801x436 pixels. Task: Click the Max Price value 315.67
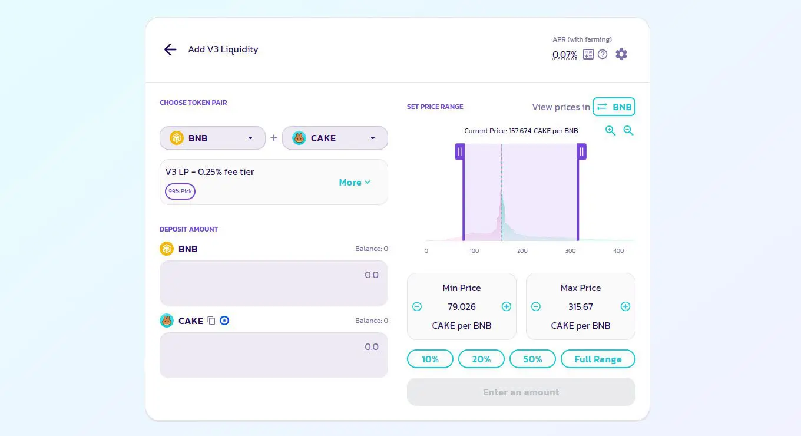click(x=581, y=307)
